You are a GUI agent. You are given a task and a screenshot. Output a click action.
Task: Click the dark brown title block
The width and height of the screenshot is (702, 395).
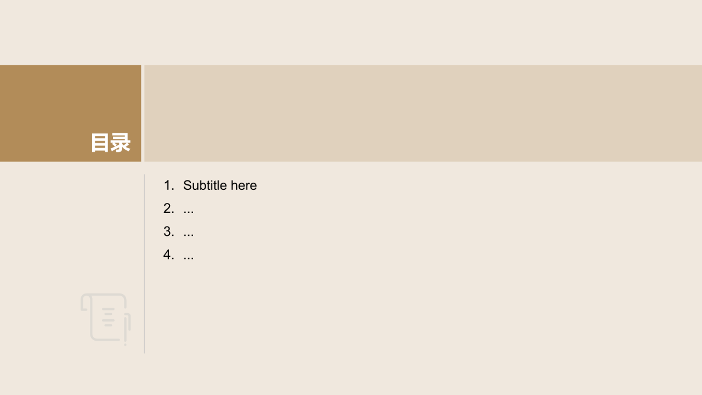tap(70, 114)
